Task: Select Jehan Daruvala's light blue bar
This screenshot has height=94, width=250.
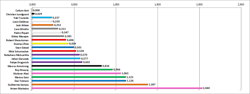Action: (x=56, y=58)
